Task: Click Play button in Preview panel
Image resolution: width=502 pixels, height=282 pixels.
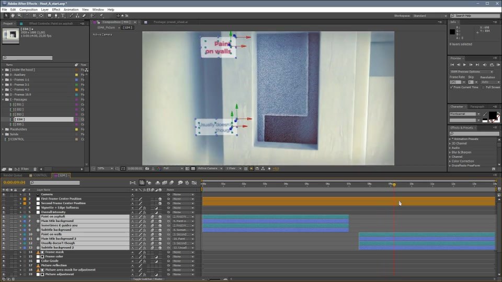Action: coord(464,65)
